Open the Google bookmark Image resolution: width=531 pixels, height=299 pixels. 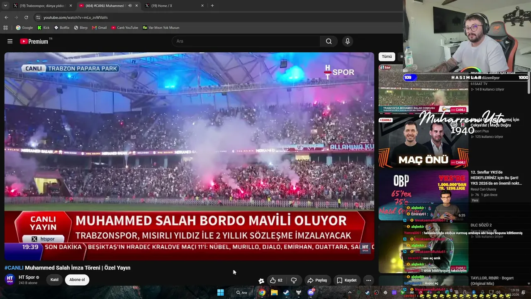click(24, 28)
